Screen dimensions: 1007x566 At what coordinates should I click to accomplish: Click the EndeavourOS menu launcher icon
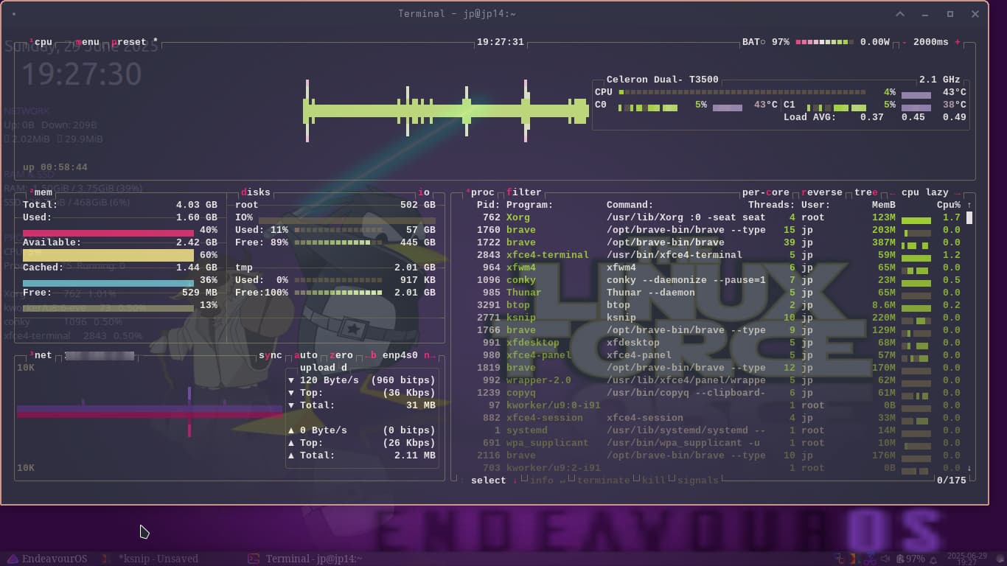(x=12, y=559)
